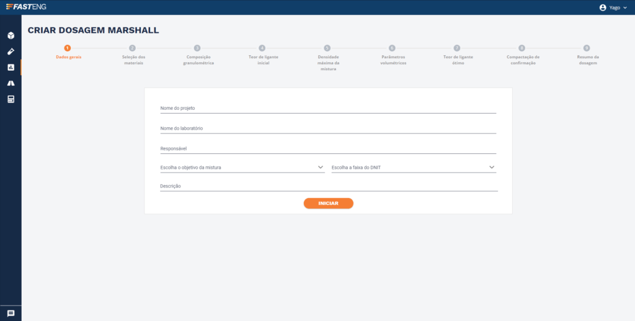Image resolution: width=635 pixels, height=321 pixels.
Task: Click the cube materials icon in sidebar
Action: tap(11, 35)
